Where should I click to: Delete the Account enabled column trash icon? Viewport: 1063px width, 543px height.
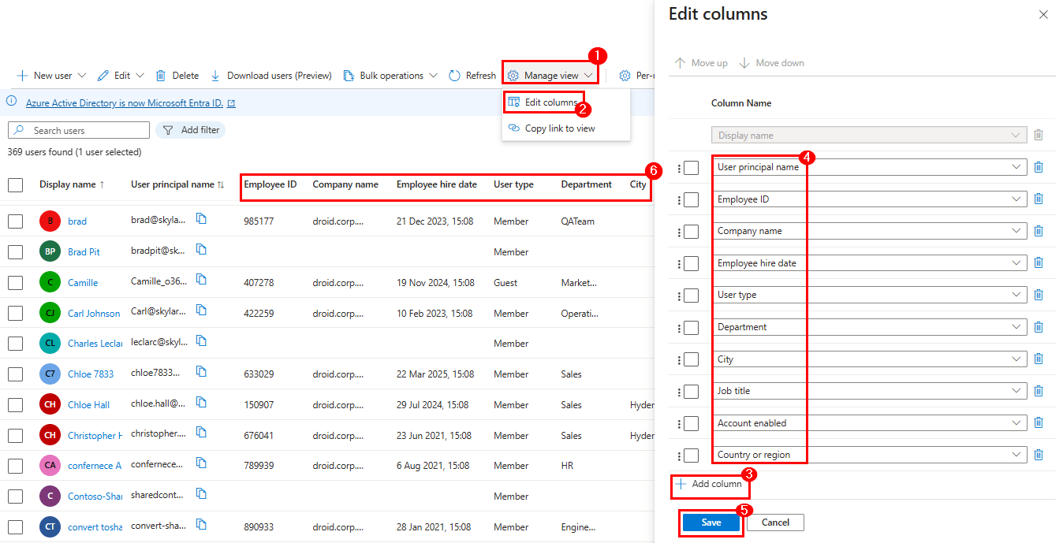click(x=1039, y=423)
